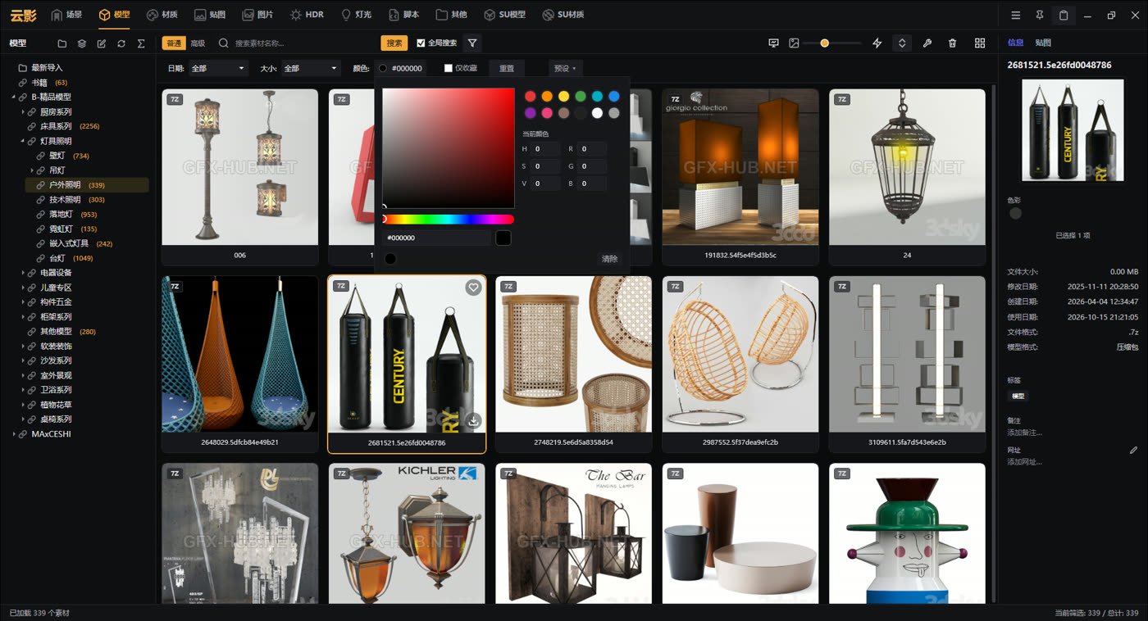Switch search mode to 普通

coord(173,43)
